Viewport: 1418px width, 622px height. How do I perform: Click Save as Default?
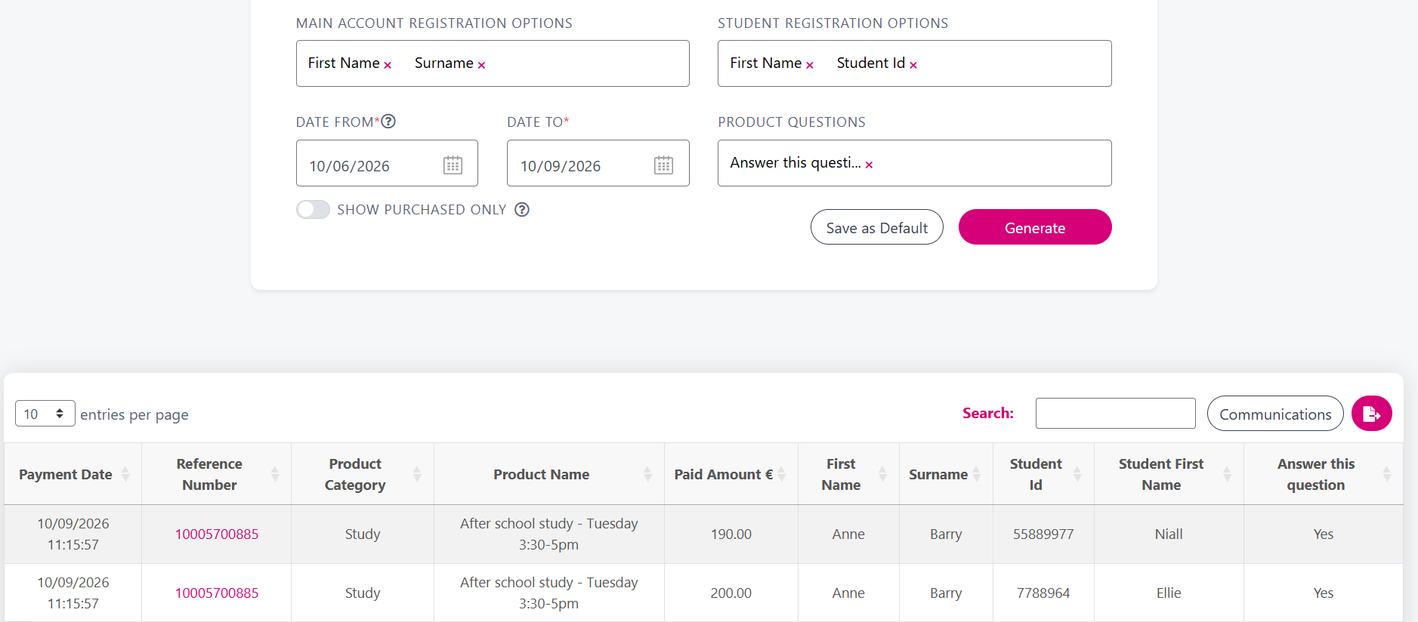[876, 227]
